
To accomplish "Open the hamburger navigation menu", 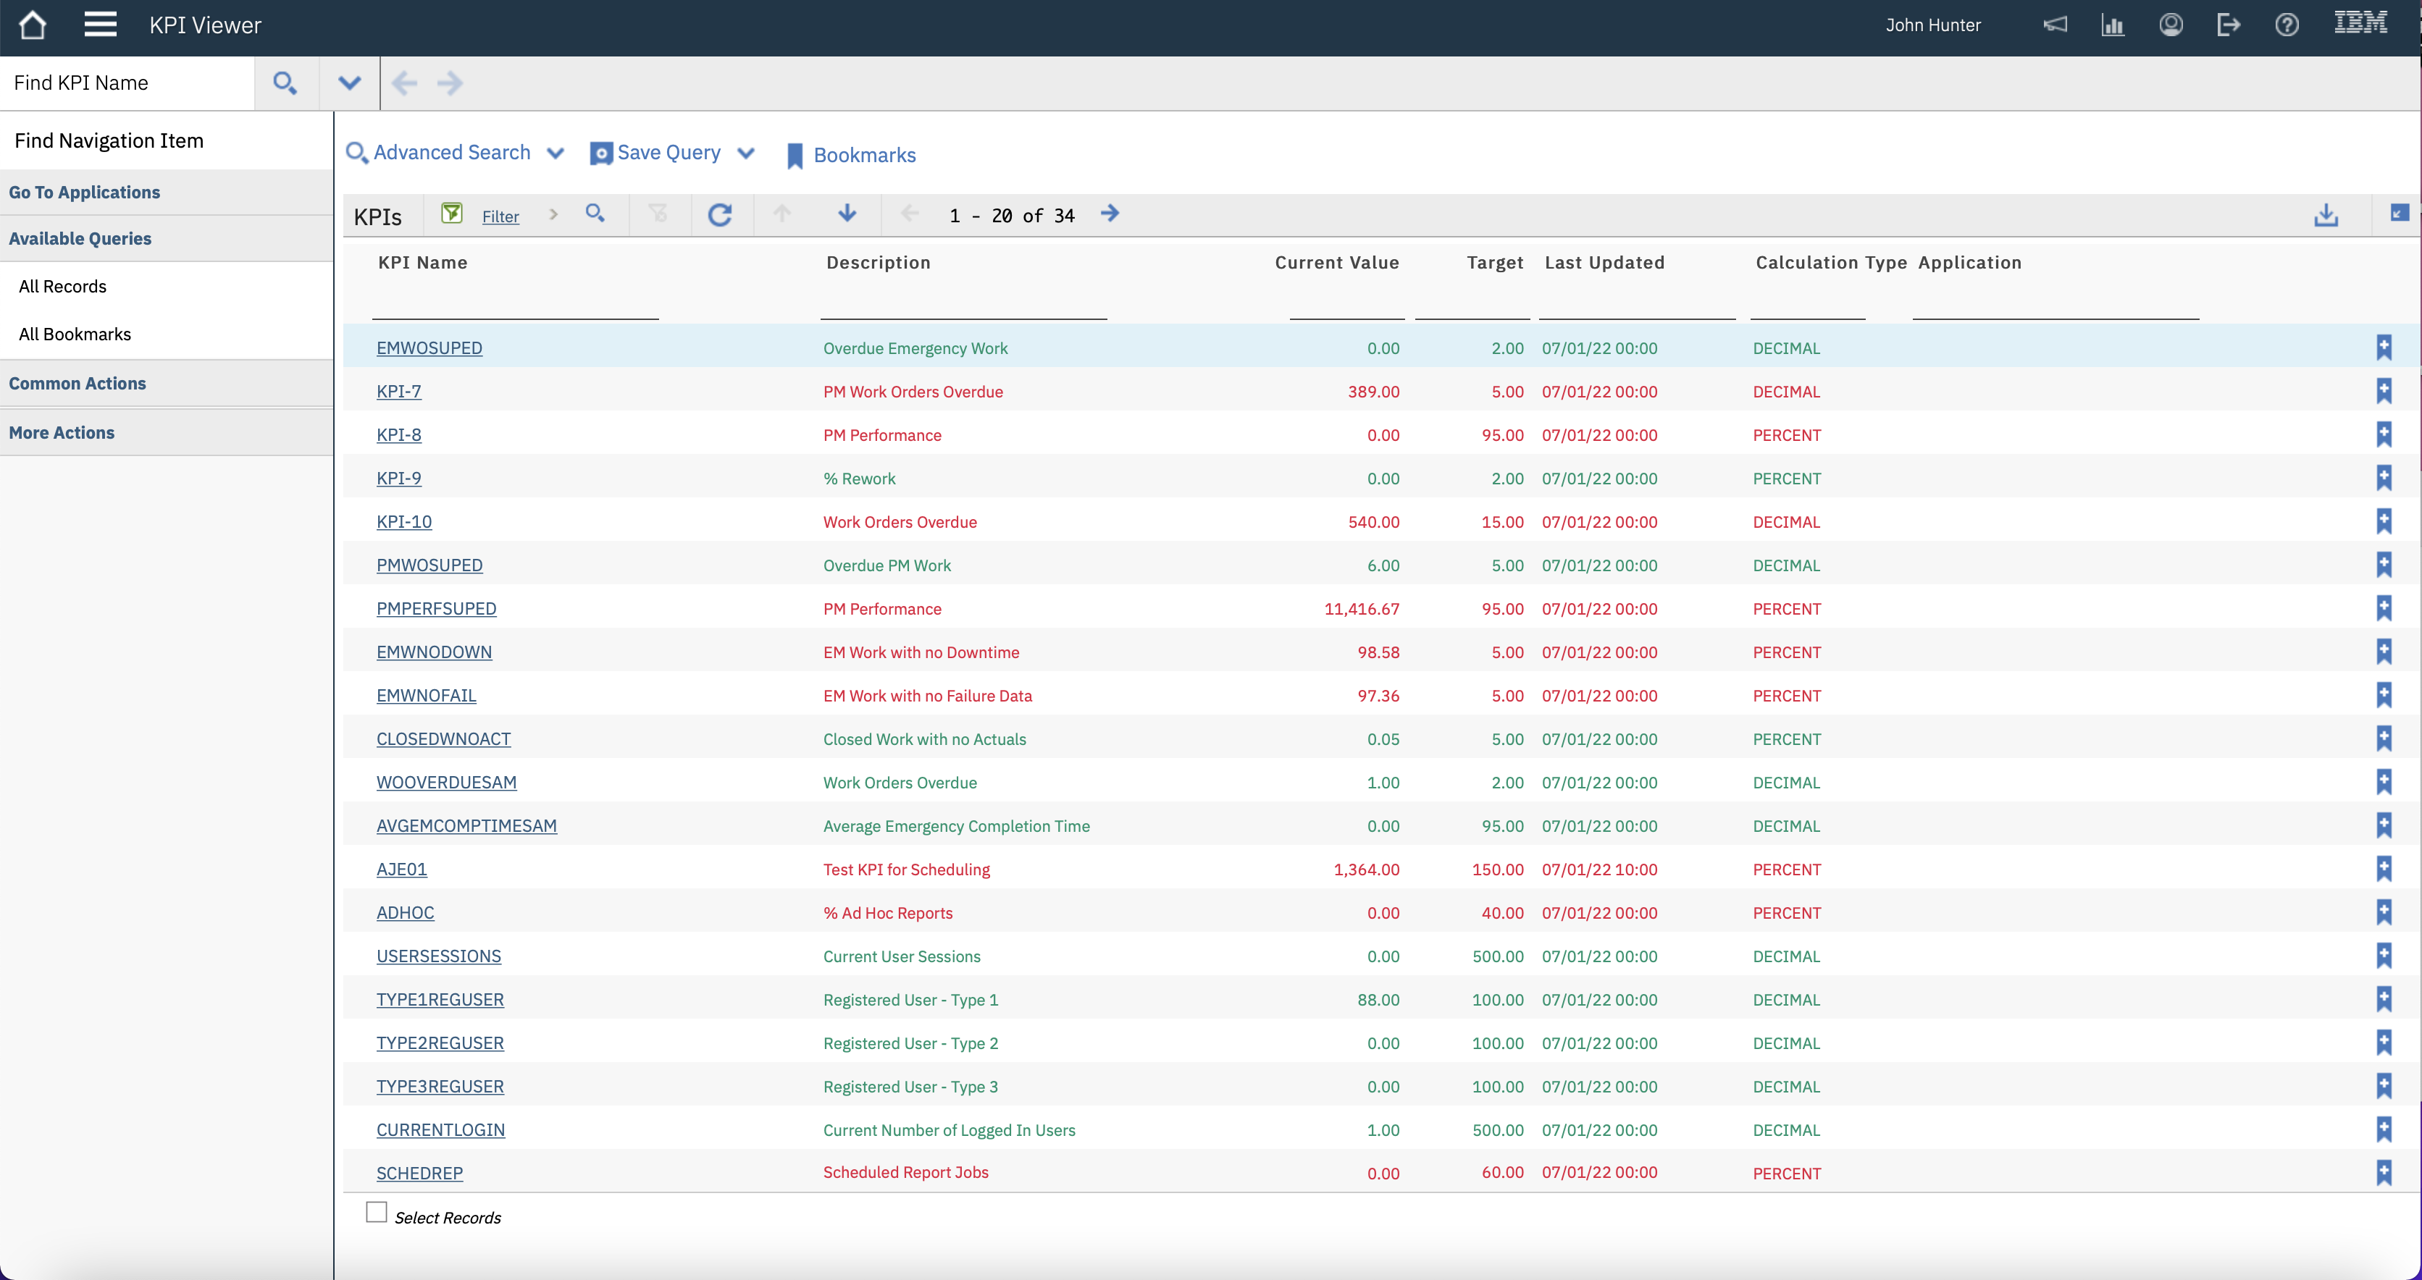I will 100,25.
